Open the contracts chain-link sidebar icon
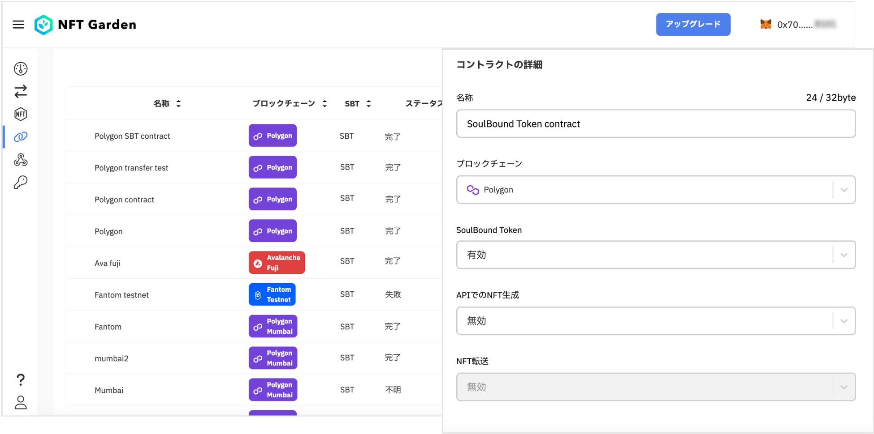 pyautogui.click(x=21, y=137)
